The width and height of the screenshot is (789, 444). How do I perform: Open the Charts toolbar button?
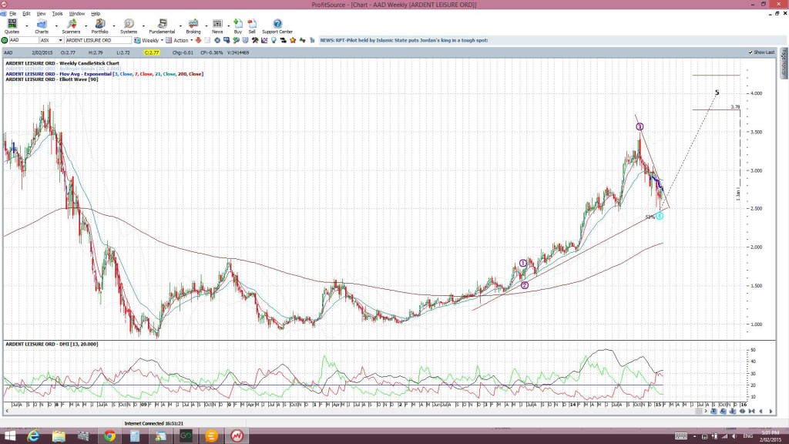[x=42, y=26]
